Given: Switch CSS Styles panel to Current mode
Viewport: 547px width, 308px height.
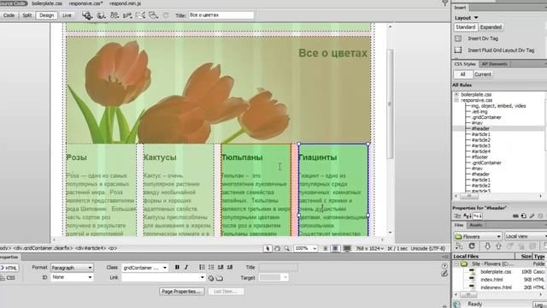Looking at the screenshot, I should click(x=483, y=74).
